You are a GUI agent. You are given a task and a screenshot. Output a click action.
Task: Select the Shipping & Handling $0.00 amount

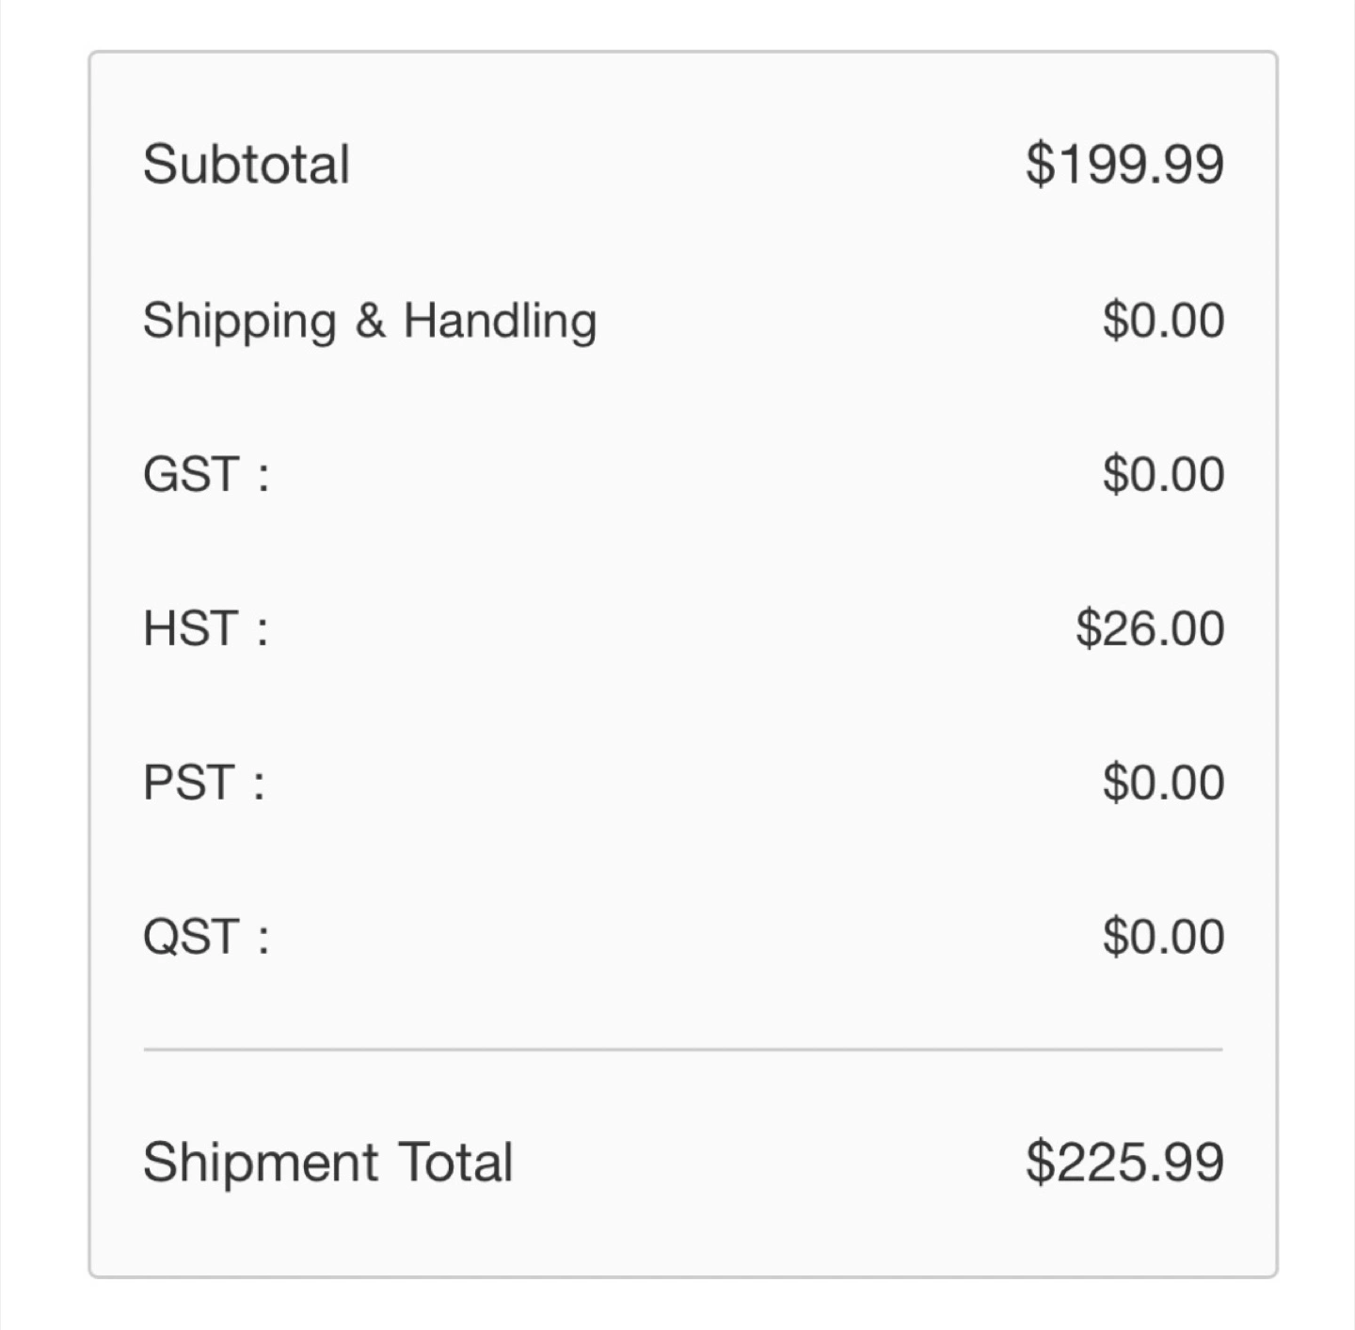coord(1163,320)
